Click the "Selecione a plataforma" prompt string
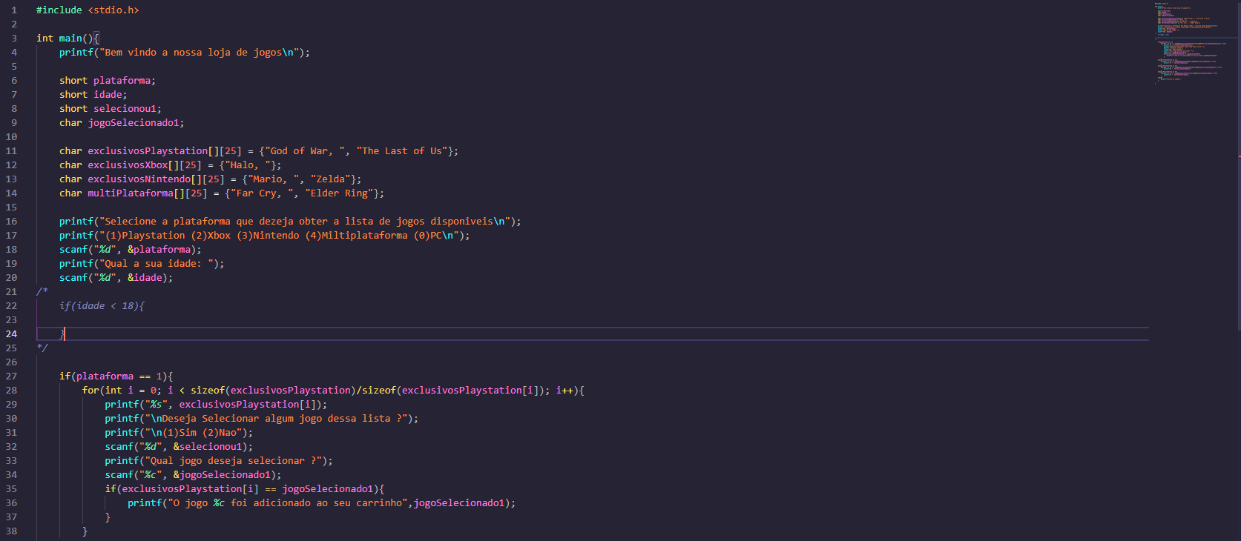Image resolution: width=1241 pixels, height=541 pixels. tap(305, 222)
